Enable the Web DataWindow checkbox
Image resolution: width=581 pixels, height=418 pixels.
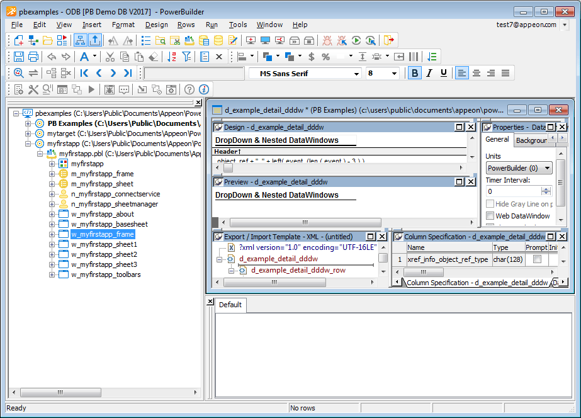point(490,216)
